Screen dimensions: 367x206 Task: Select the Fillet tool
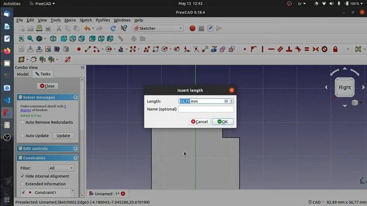(187, 49)
